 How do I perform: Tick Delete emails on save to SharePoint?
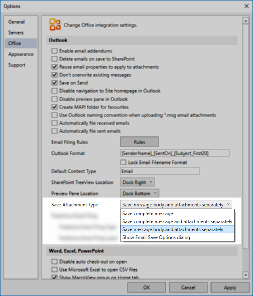pyautogui.click(x=54, y=59)
